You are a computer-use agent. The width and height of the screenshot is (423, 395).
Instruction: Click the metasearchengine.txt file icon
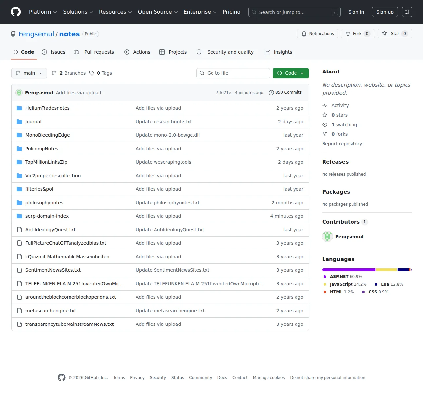click(19, 311)
